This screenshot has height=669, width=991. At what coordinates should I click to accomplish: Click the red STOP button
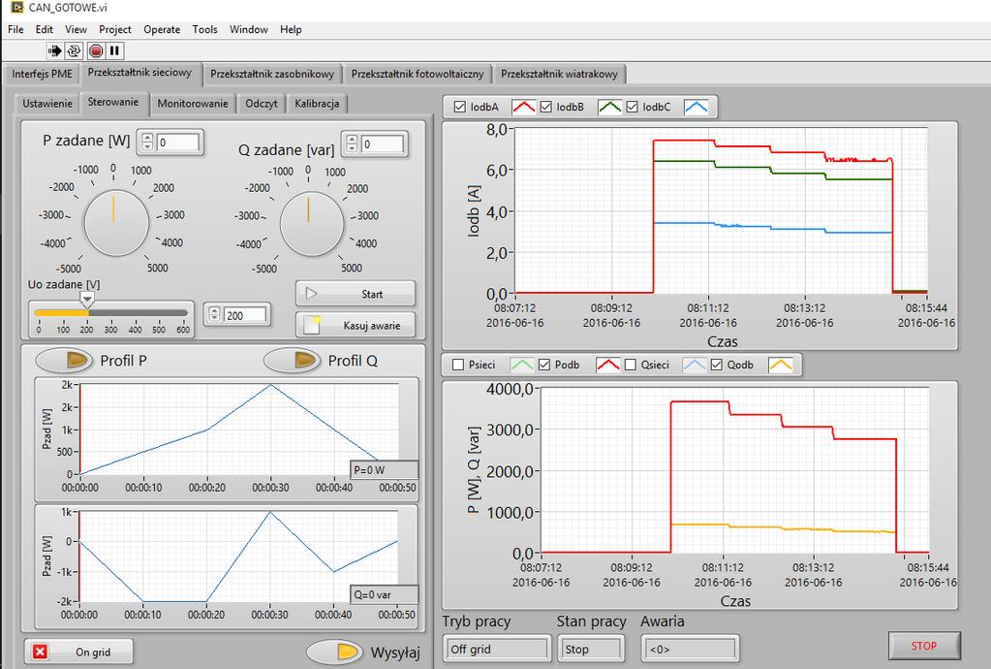click(x=924, y=646)
